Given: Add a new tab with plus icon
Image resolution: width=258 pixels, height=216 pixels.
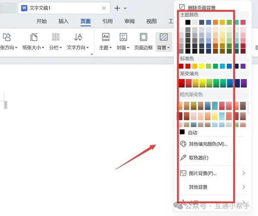Looking at the screenshot, I should point(117,8).
